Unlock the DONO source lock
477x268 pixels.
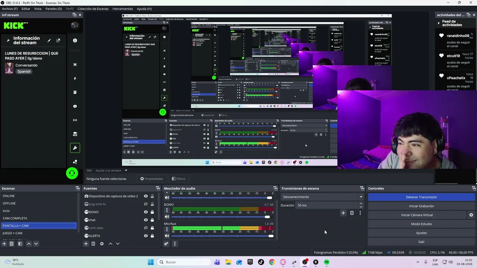click(152, 212)
